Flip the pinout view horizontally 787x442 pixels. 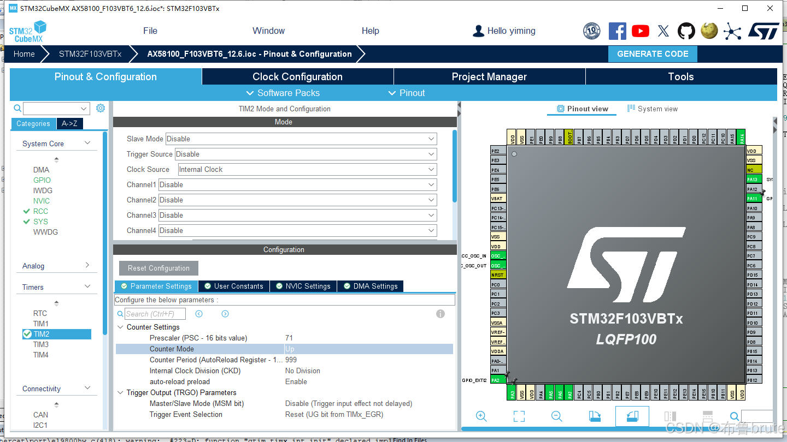click(x=670, y=416)
